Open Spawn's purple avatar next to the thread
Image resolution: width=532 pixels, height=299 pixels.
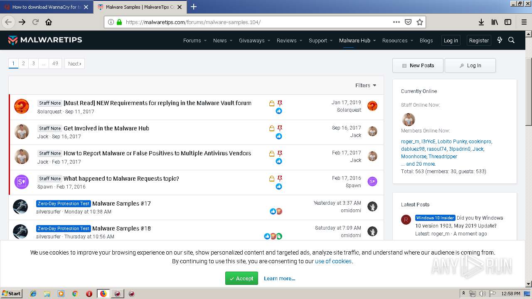pyautogui.click(x=22, y=182)
